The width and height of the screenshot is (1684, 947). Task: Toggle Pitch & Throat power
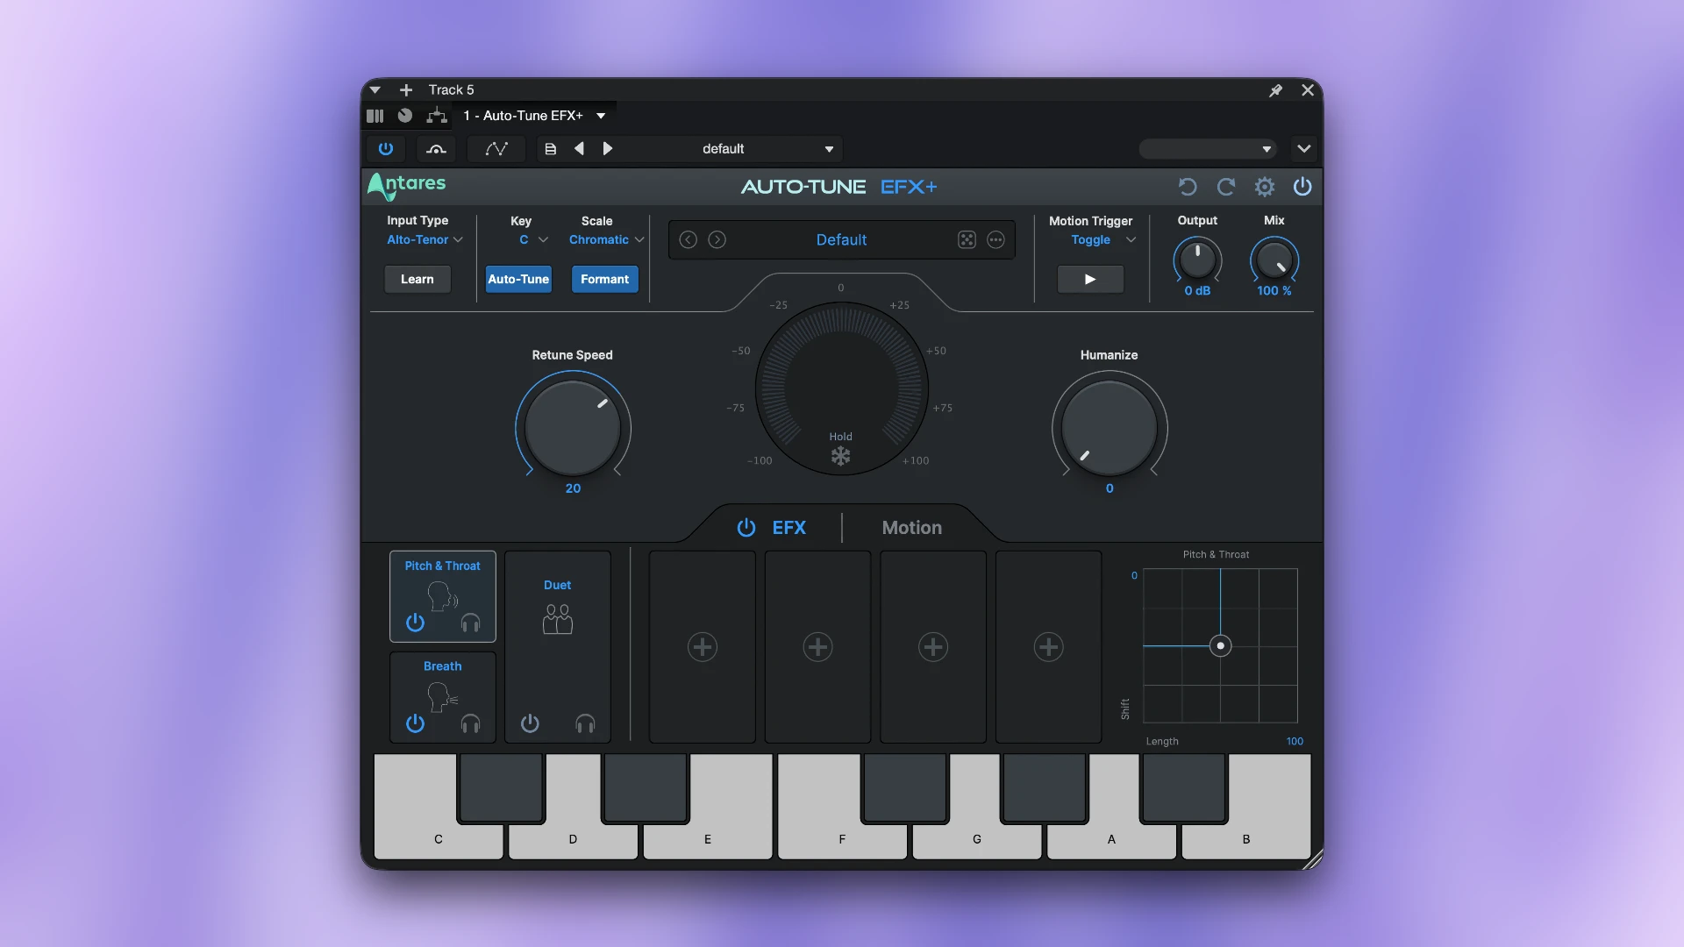(x=415, y=623)
